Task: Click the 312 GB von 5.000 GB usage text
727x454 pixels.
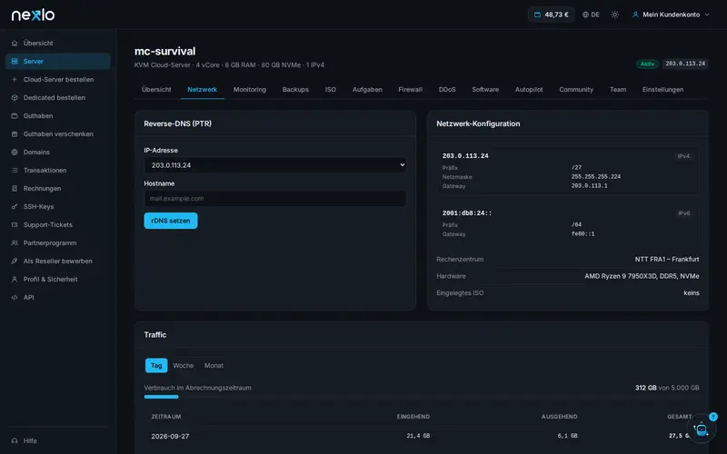Action: point(667,388)
